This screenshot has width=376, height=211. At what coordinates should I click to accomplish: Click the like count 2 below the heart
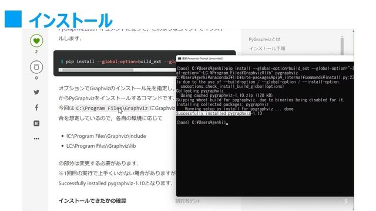[36, 52]
